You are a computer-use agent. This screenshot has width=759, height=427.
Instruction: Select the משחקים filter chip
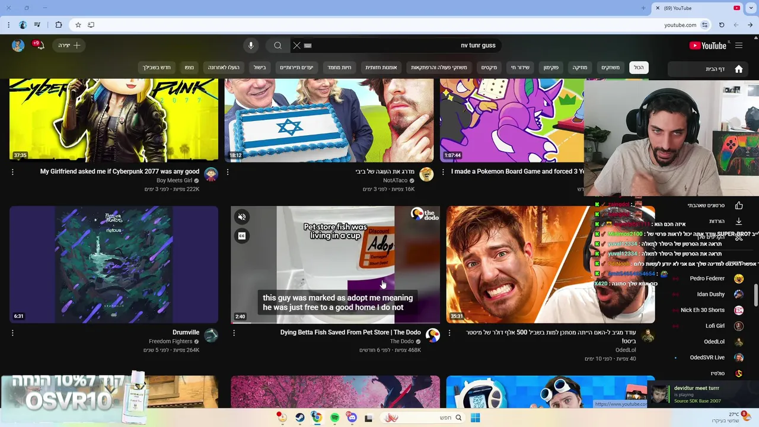coord(610,68)
